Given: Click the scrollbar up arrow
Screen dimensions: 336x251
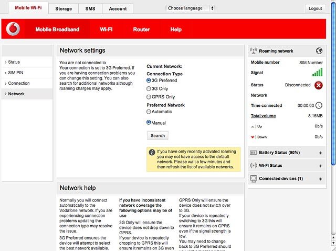Looking at the screenshot, I should [333, 237].
